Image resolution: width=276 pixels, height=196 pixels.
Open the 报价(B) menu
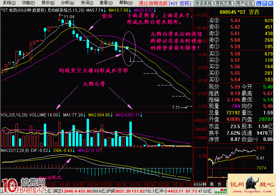coord(48,3)
